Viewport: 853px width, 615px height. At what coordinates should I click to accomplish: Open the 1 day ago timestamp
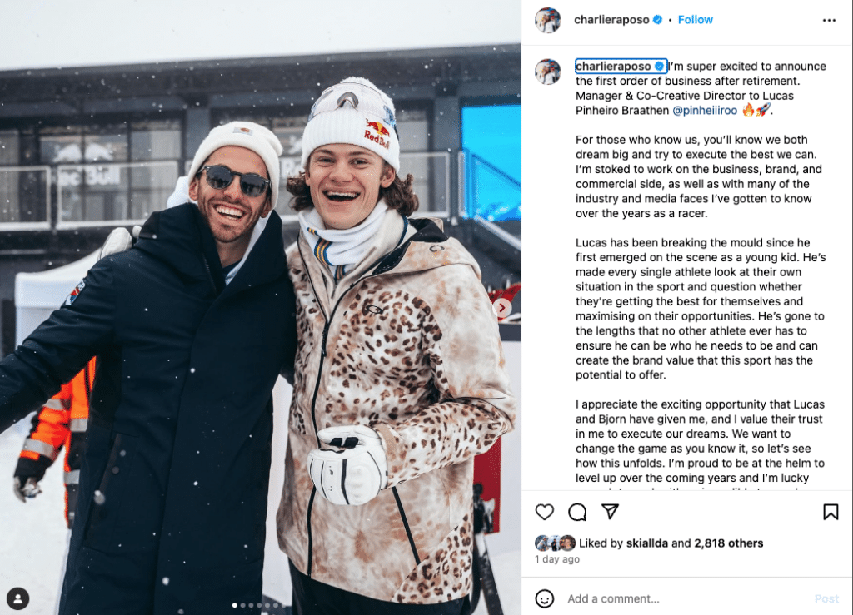coord(557,559)
